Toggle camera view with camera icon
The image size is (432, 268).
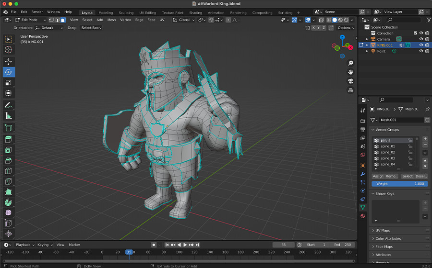(x=350, y=81)
